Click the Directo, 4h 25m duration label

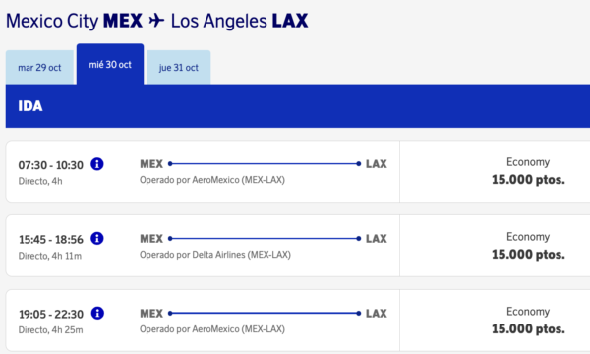(x=50, y=330)
